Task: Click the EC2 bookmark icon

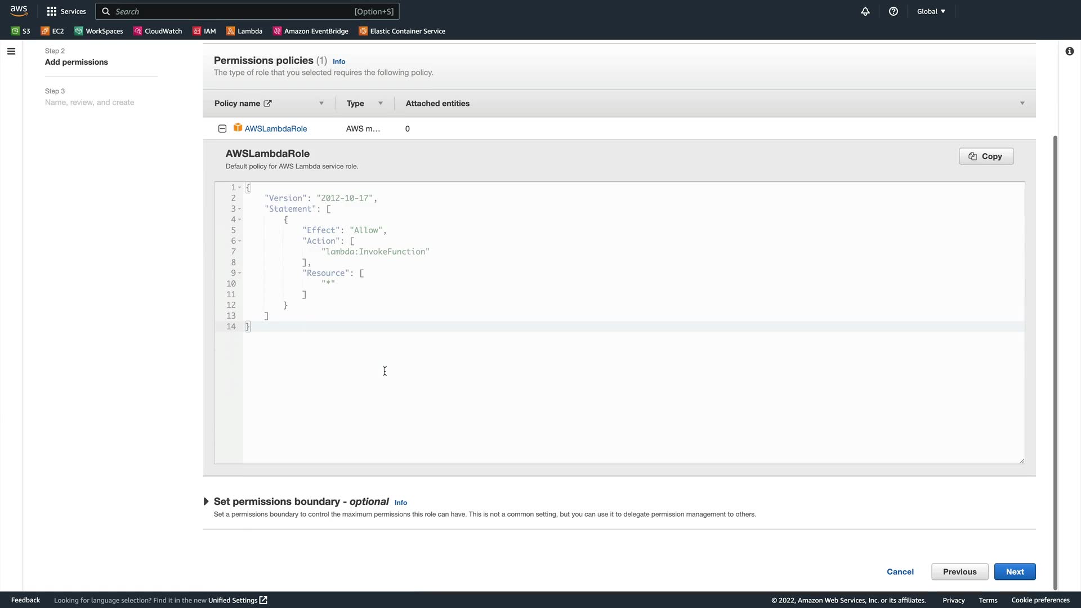Action: point(45,31)
